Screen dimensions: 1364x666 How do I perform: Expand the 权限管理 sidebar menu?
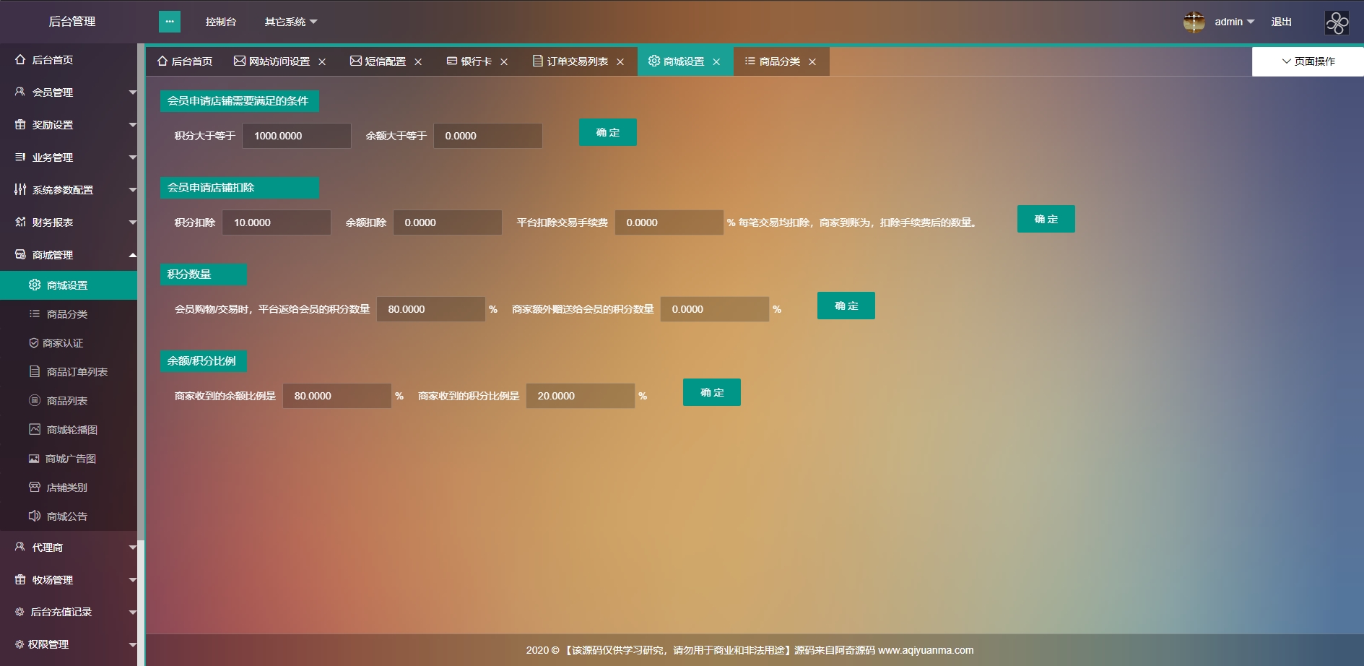pos(69,644)
